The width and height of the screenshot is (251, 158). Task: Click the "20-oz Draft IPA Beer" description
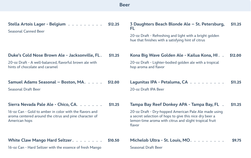(147, 89)
